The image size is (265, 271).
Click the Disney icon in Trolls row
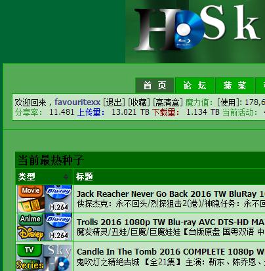(x=31, y=234)
